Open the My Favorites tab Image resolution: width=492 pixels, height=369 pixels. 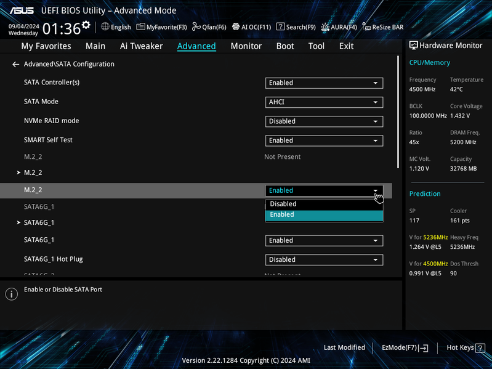coord(46,46)
